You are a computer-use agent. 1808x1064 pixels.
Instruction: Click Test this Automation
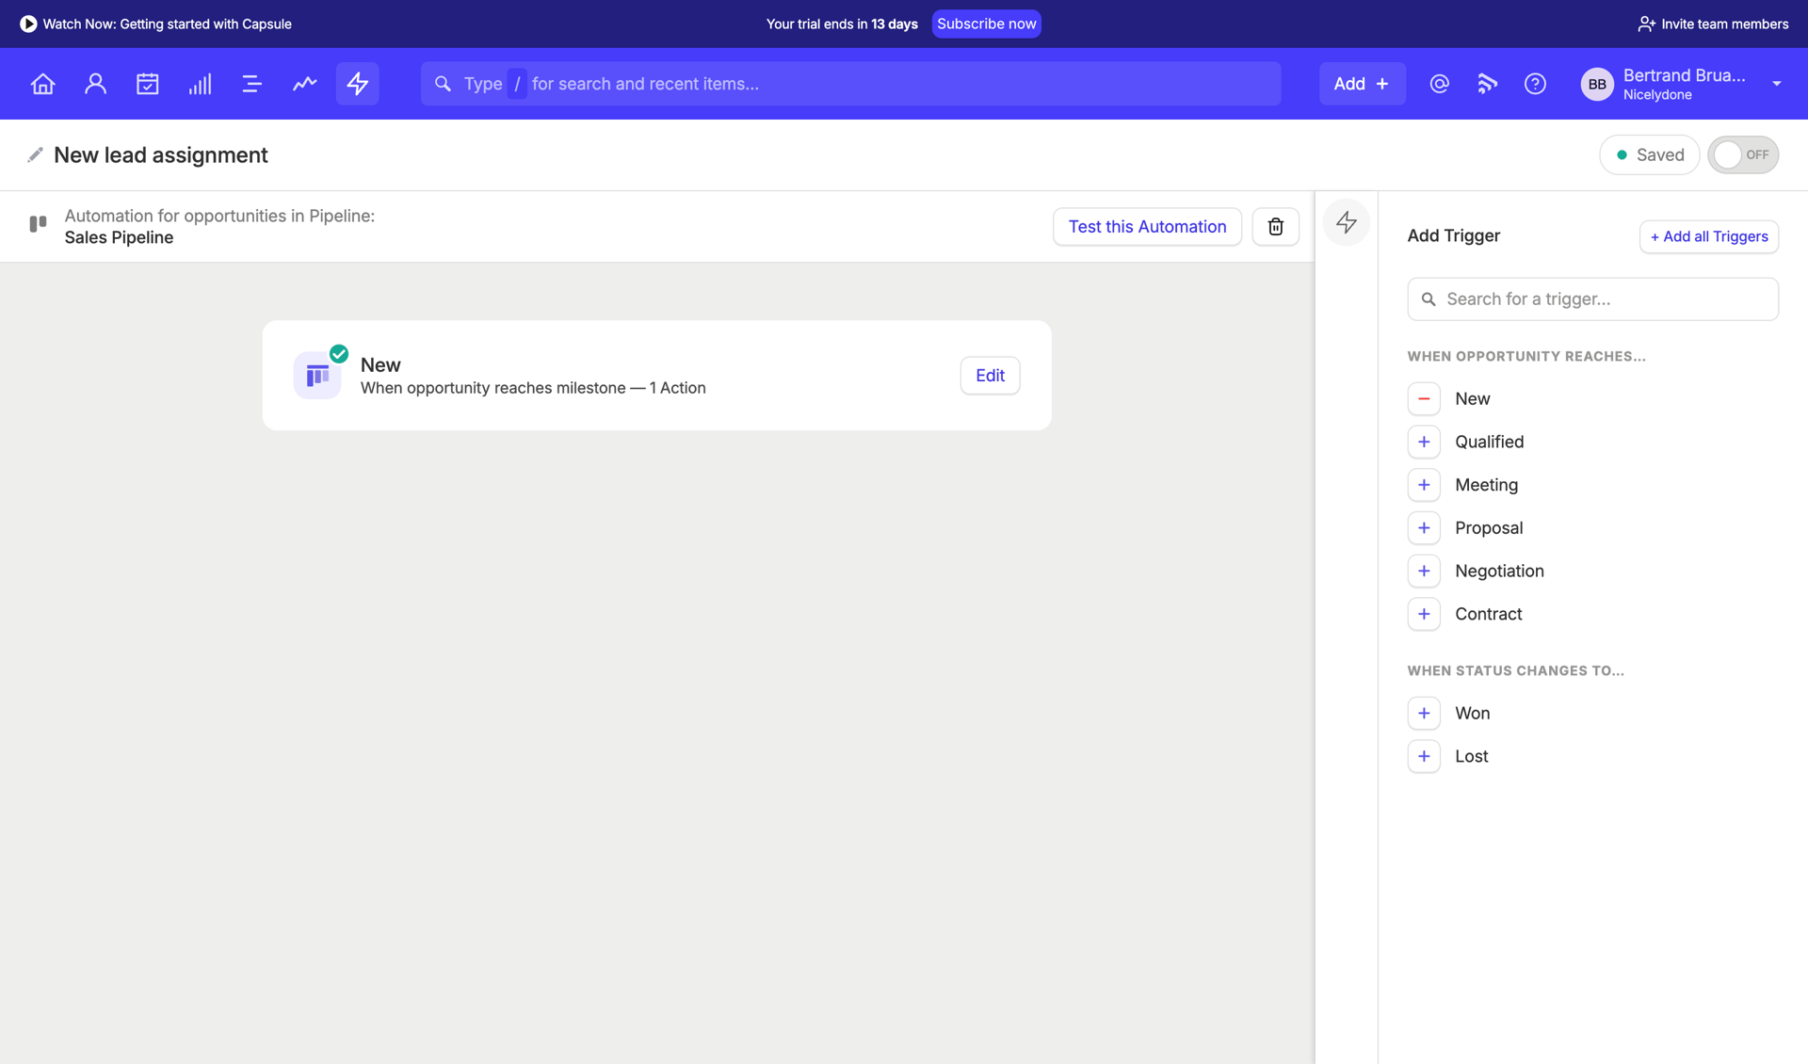[1147, 226]
